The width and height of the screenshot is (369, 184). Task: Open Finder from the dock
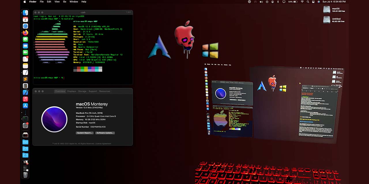pos(25,13)
